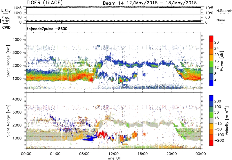The image size is (232, 160).
Task: Click the 16:00 time tick label
Action: tap(142, 154)
